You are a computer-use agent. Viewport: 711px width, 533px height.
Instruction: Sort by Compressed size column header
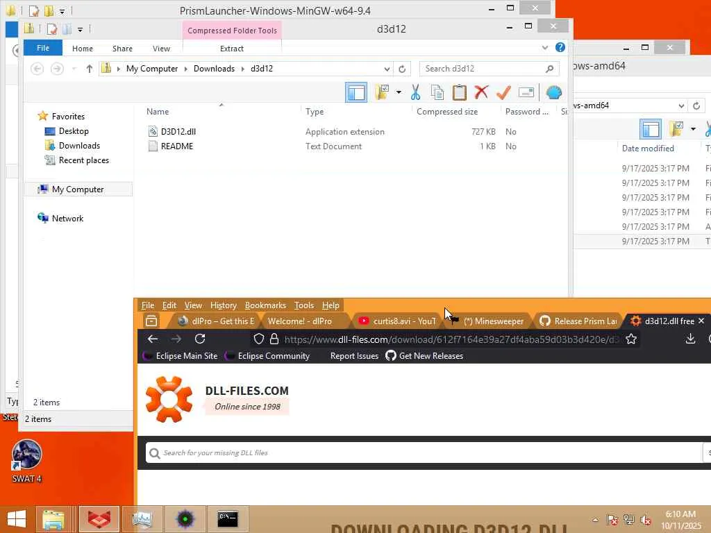tap(446, 112)
